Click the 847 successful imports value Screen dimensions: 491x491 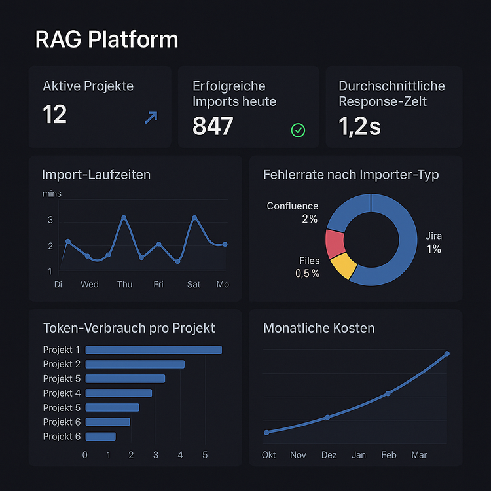pyautogui.click(x=213, y=125)
